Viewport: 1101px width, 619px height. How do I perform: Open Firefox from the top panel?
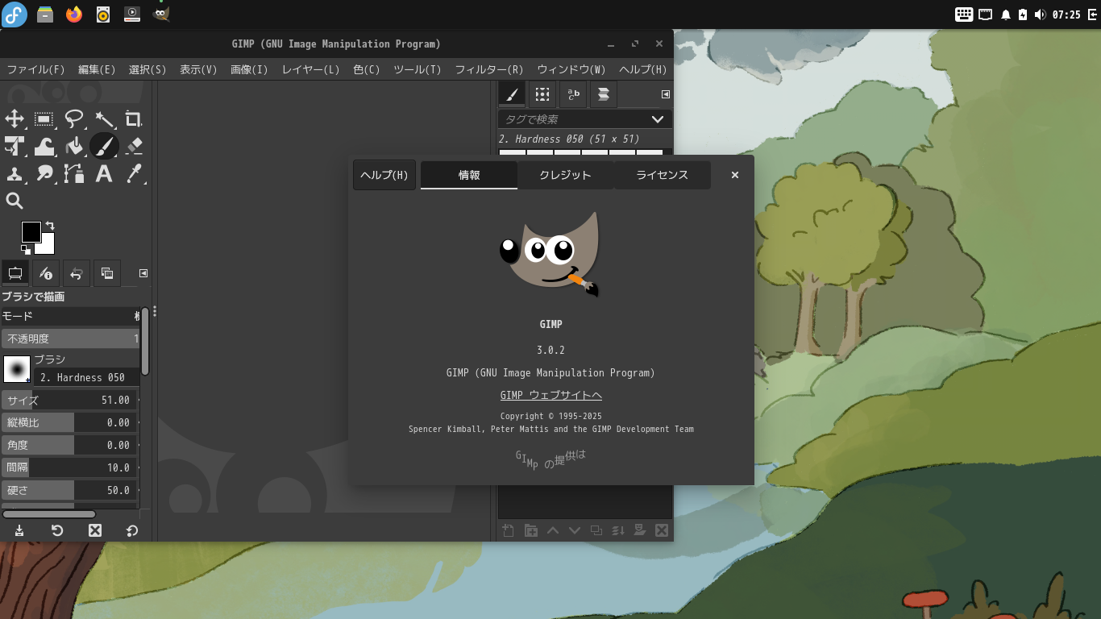click(74, 14)
